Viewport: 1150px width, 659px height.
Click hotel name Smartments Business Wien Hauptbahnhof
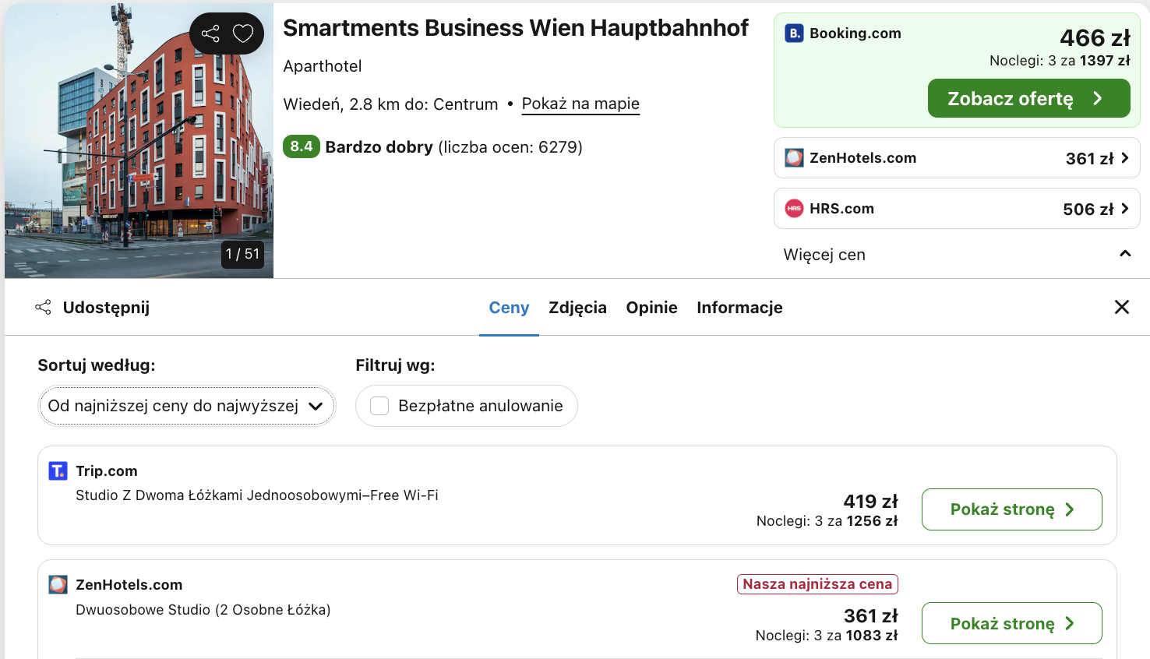click(x=515, y=28)
